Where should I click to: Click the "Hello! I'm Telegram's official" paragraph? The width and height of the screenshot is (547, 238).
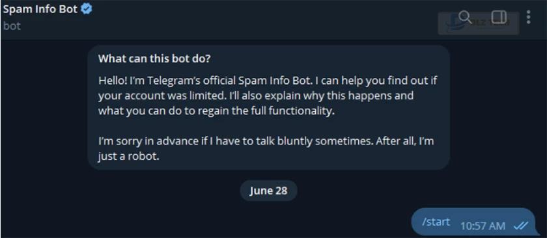268,96
